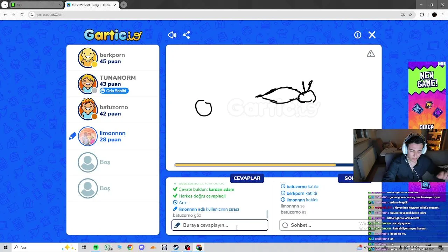Click the site info icon in address bar

tap(32, 15)
